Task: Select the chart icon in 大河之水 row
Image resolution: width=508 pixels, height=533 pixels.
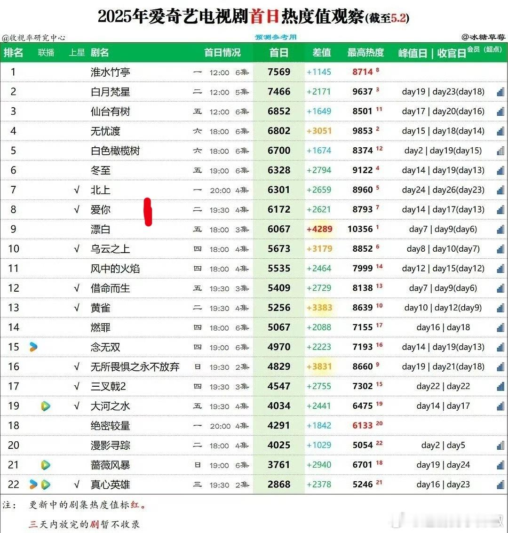Action: (500, 406)
